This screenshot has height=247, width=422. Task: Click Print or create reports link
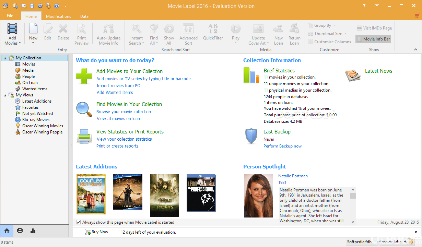[x=117, y=146]
